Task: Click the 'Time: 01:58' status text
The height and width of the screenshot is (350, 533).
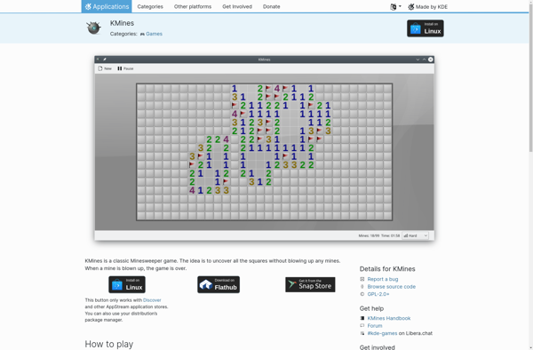Action: [390, 235]
